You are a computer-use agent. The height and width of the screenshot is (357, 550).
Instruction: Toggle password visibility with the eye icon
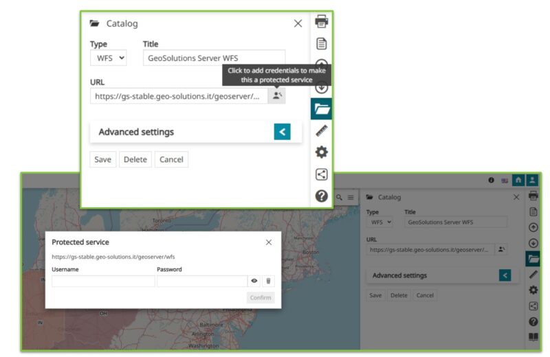[x=254, y=281]
